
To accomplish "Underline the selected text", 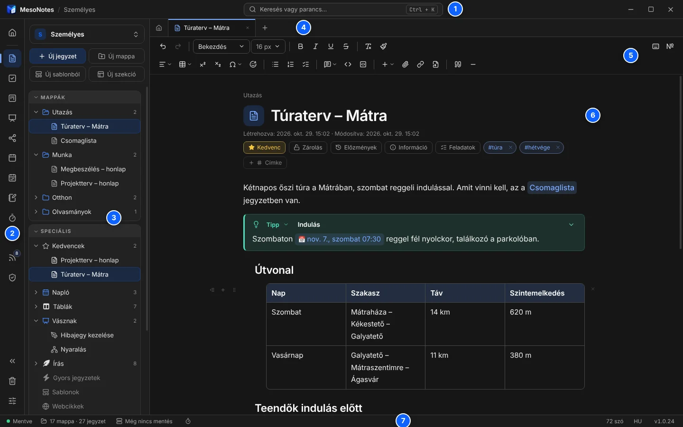I will pyautogui.click(x=331, y=46).
